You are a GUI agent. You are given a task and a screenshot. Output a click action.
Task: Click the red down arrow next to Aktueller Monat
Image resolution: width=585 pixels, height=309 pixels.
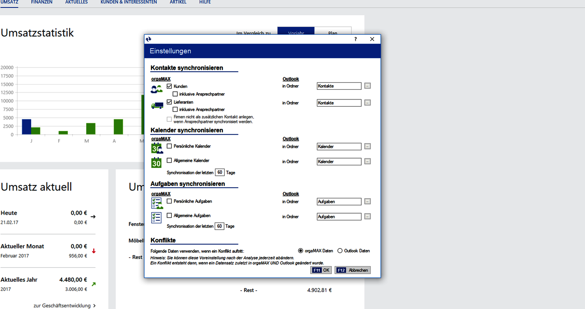click(x=94, y=251)
